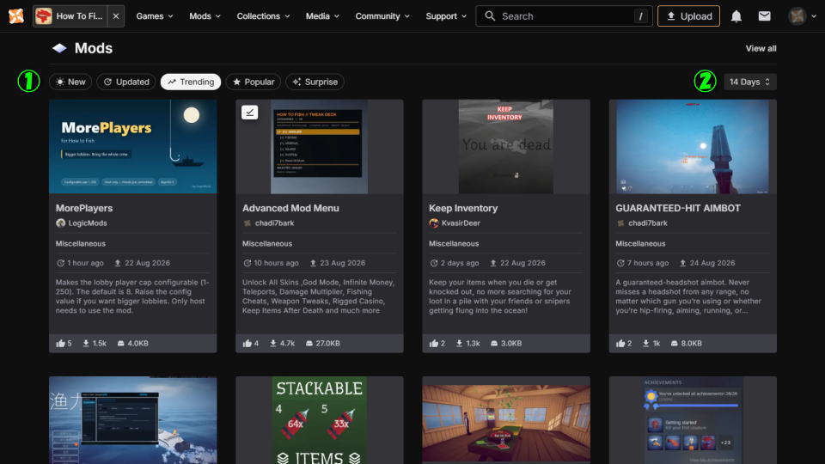Click the View all link
Viewport: 825px width, 464px height.
point(761,48)
